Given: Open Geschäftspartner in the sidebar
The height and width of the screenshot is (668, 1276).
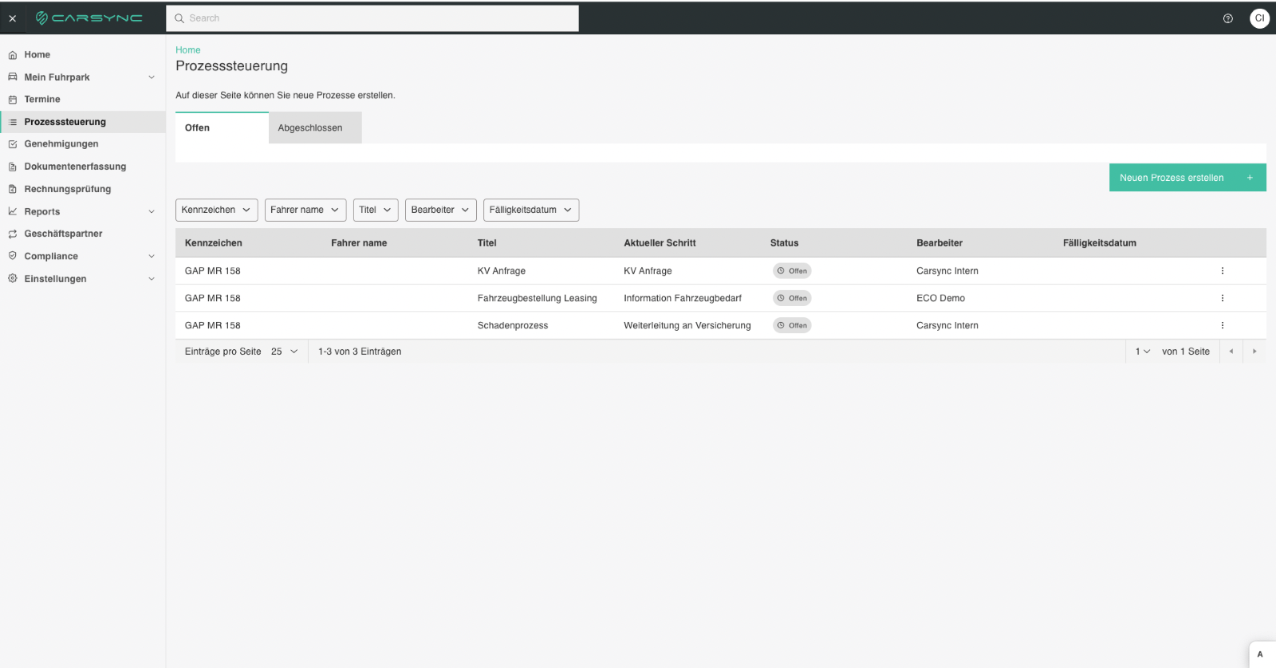Looking at the screenshot, I should point(83,234).
